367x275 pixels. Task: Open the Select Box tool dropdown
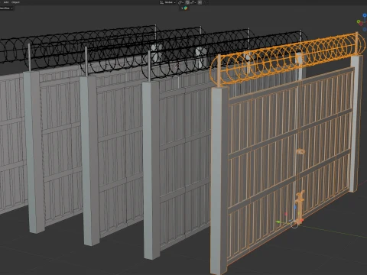click(x=6, y=8)
